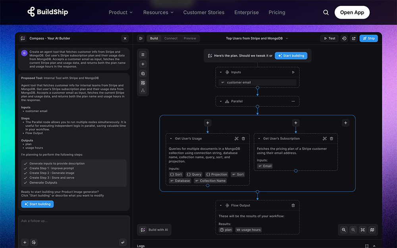
Task: Click the Build with AI button
Action: 154,230
